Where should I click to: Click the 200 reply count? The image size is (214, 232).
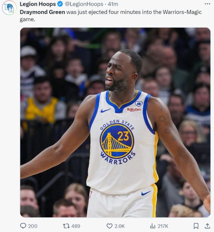click(33, 226)
